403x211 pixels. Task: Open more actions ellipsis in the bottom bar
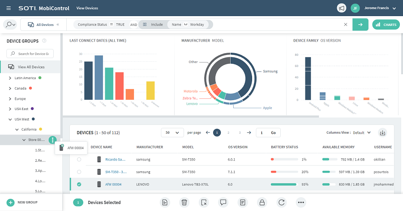(301, 203)
